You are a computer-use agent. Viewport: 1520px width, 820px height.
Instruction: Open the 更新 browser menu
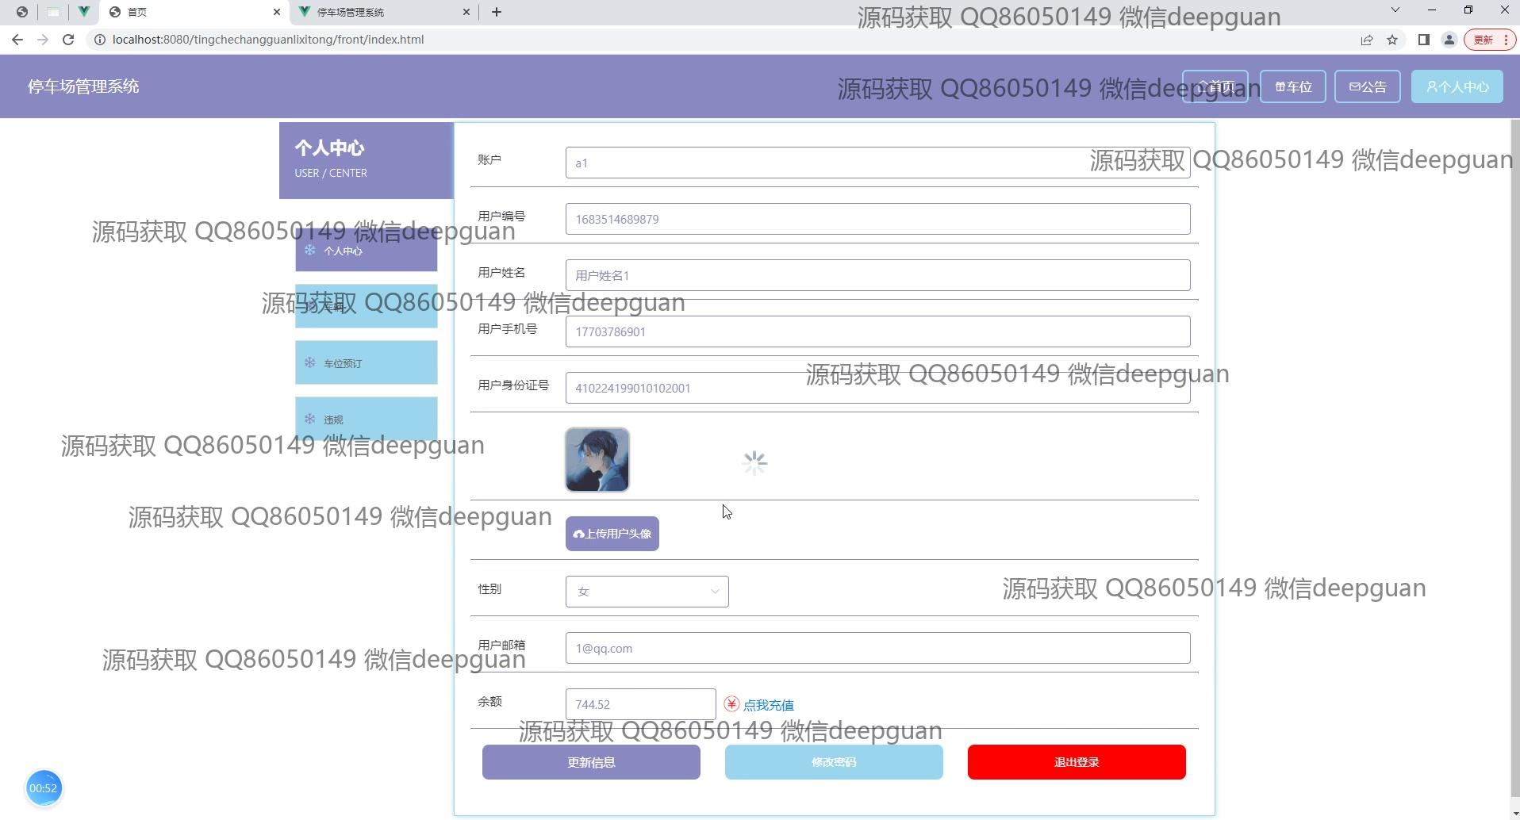1489,40
